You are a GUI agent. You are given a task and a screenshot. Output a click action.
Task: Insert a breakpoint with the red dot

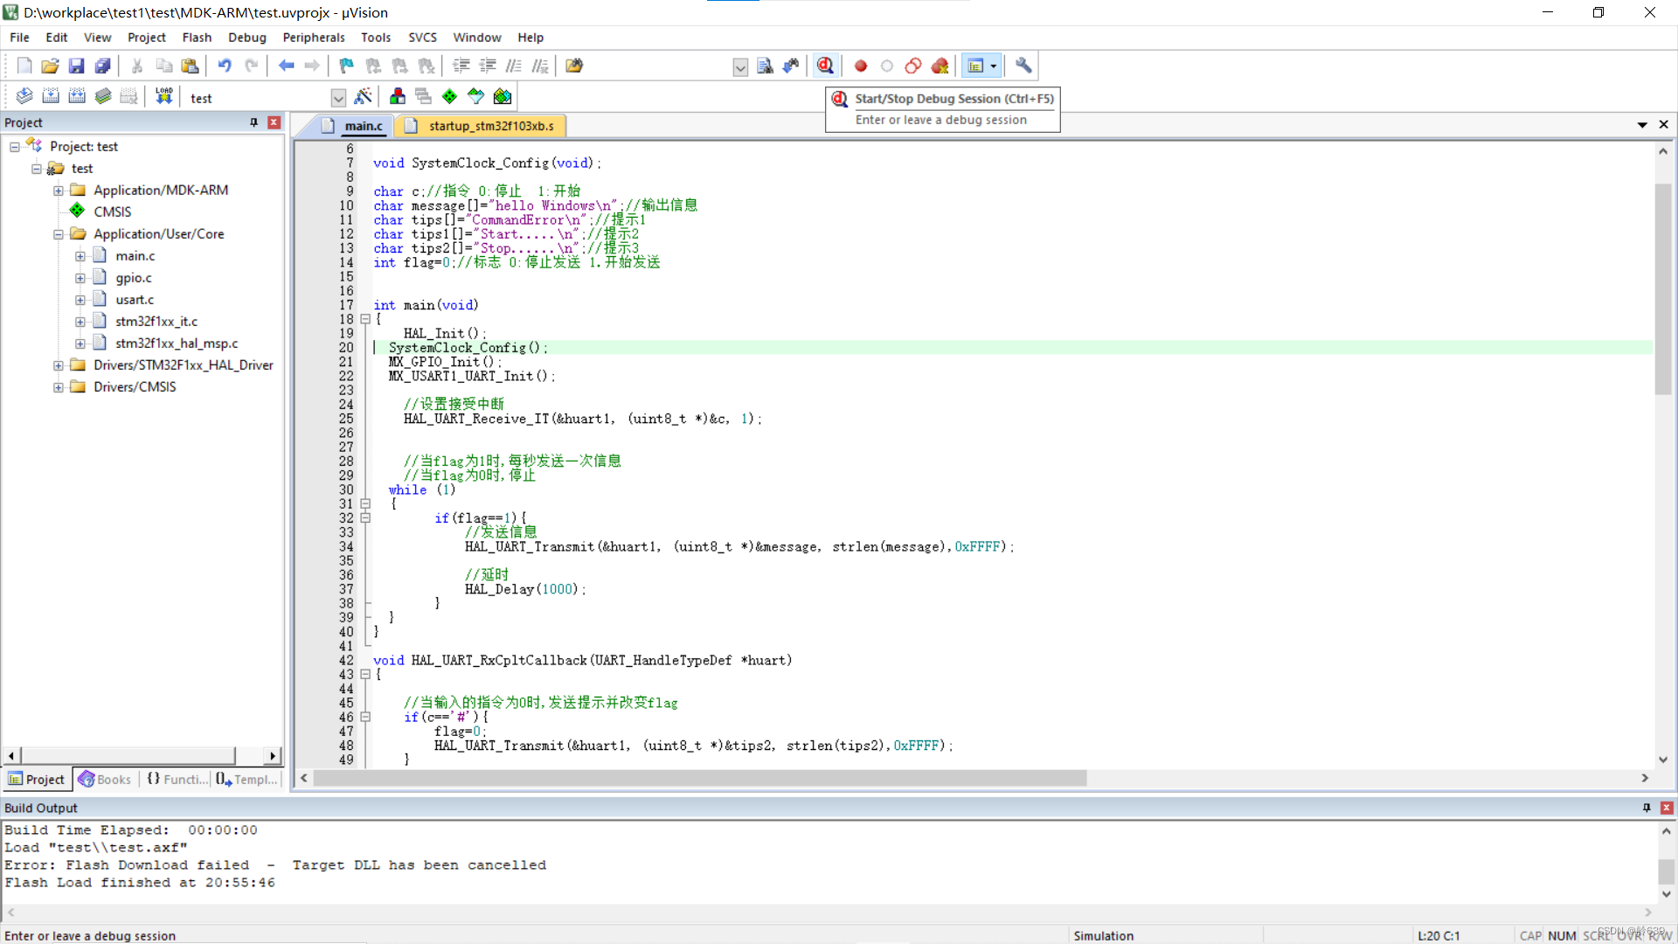coord(861,66)
